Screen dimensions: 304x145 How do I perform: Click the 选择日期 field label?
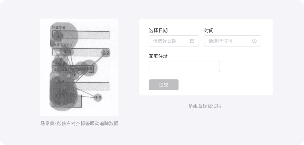pos(158,30)
